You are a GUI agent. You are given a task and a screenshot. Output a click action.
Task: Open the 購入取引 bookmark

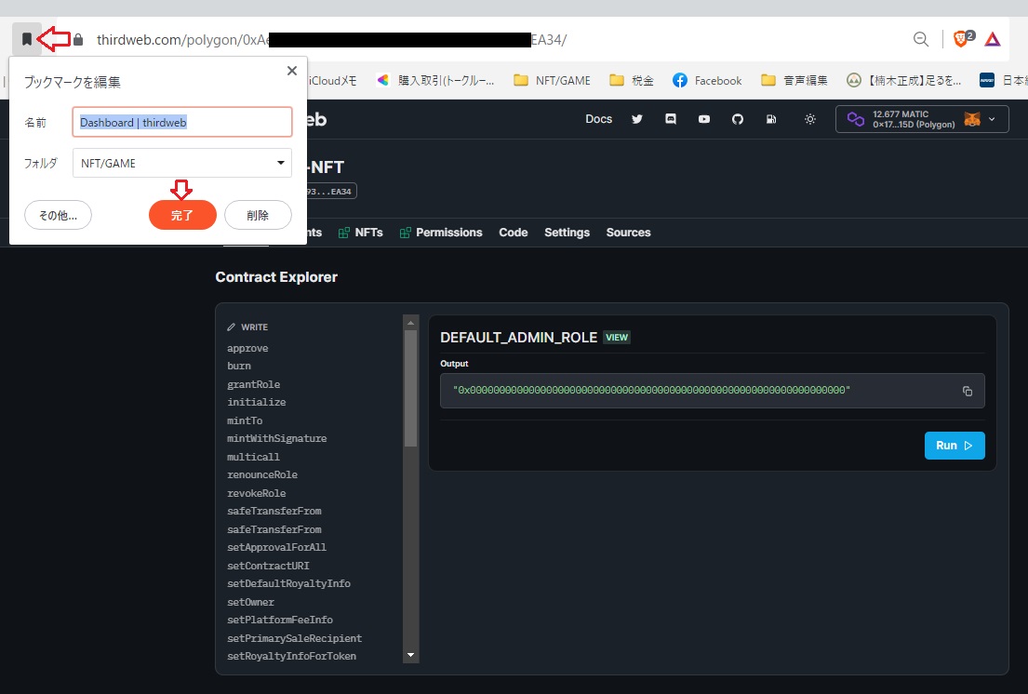click(x=435, y=81)
